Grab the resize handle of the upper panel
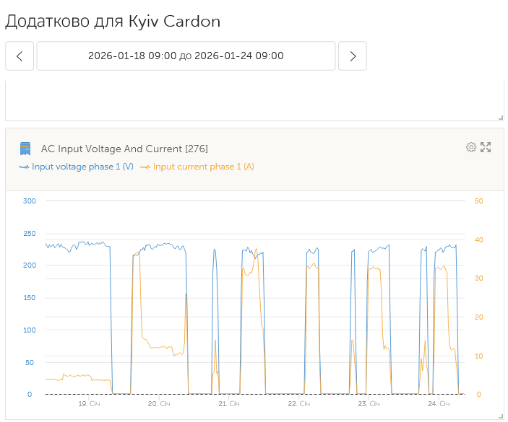This screenshot has height=422, width=508. [x=500, y=117]
